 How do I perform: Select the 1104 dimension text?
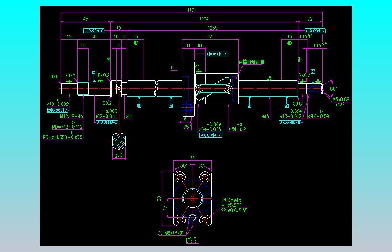pos(204,19)
